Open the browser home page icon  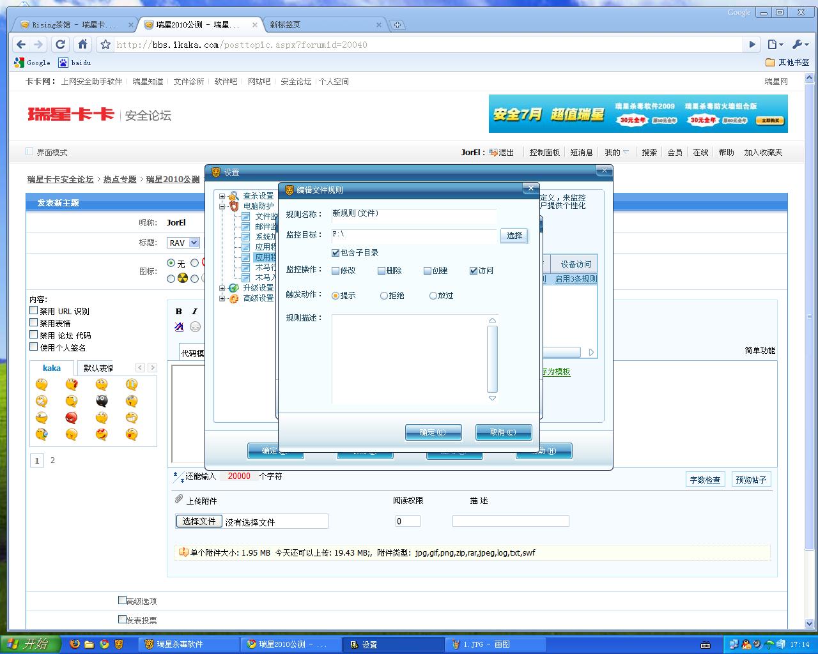pos(82,44)
